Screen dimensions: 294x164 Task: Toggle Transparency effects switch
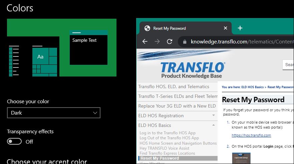[14, 141]
